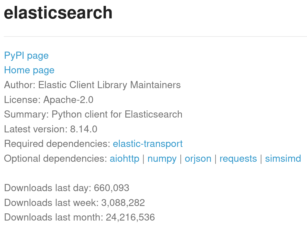
Task: Click the orjson dependency link
Action: click(x=198, y=159)
